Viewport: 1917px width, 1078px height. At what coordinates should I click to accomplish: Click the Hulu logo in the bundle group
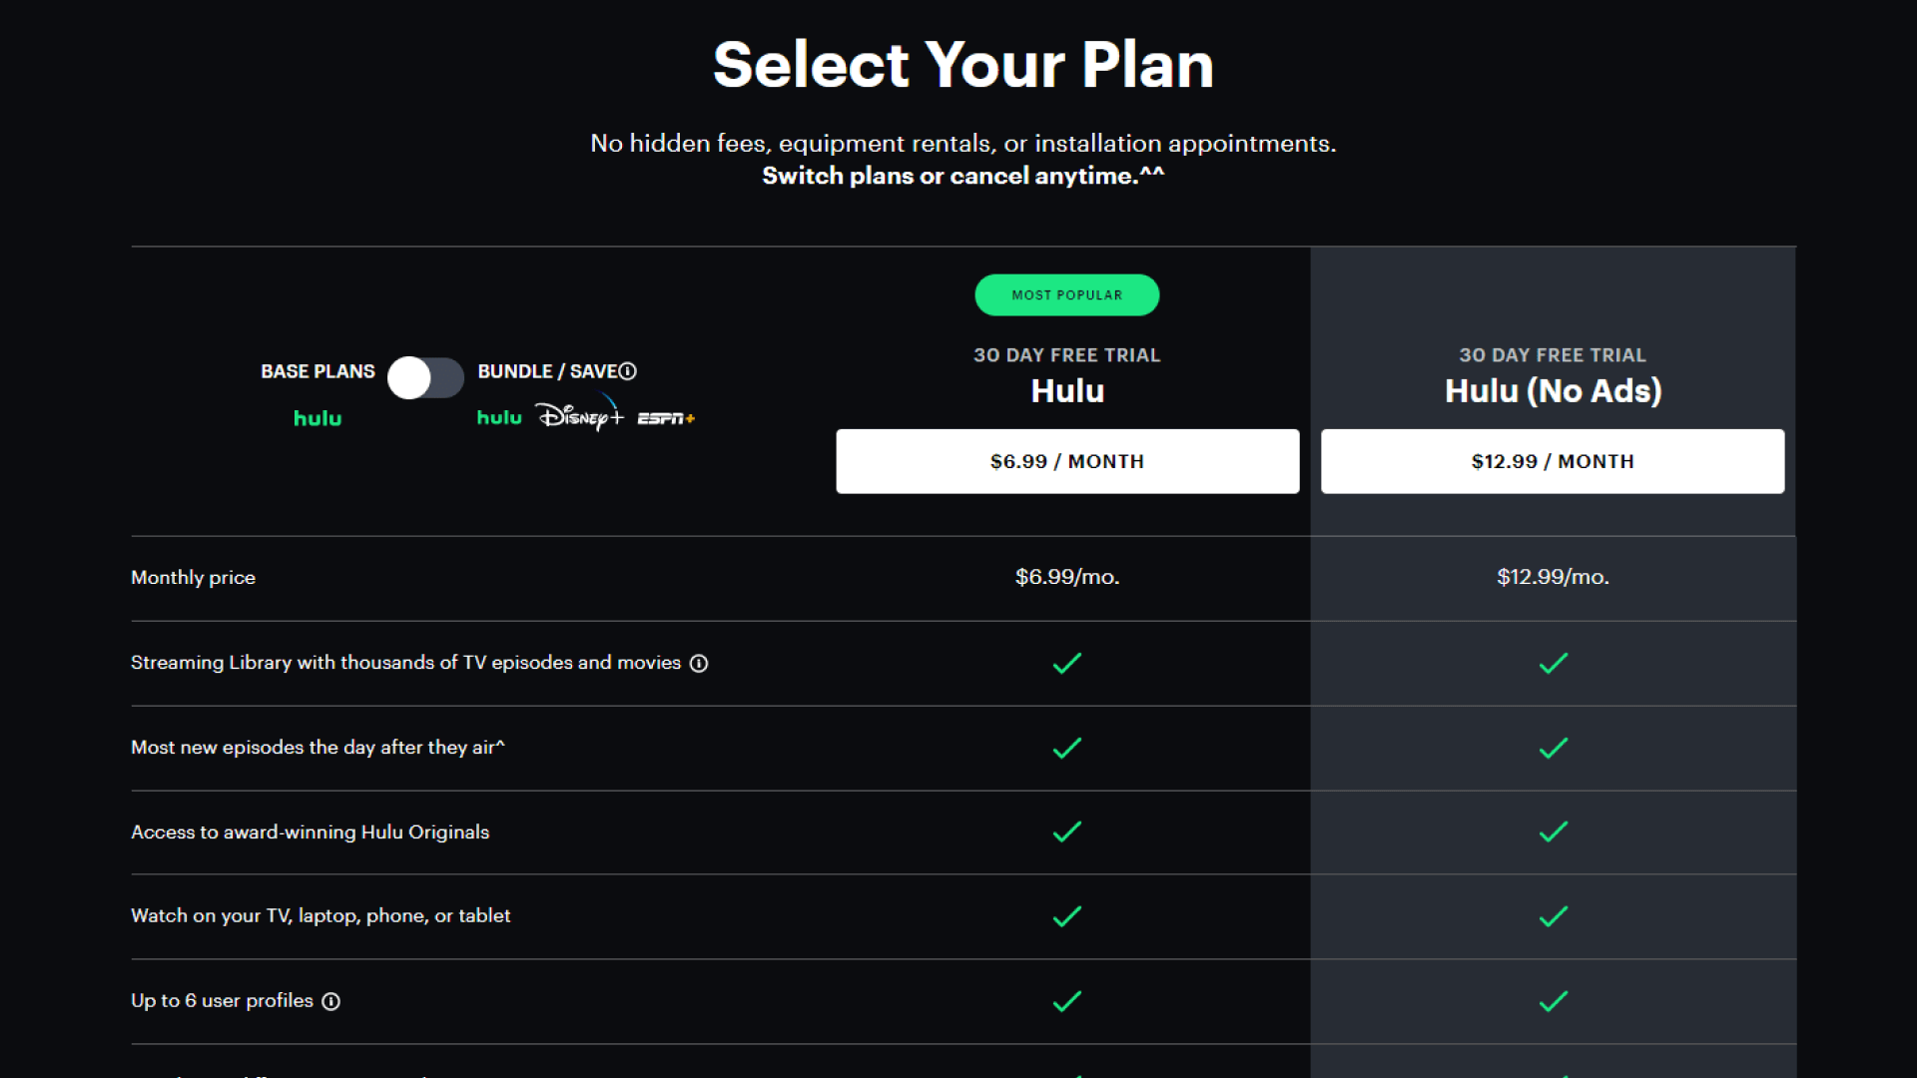pyautogui.click(x=499, y=417)
